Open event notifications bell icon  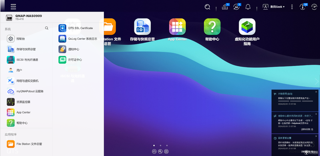tap(248, 7)
